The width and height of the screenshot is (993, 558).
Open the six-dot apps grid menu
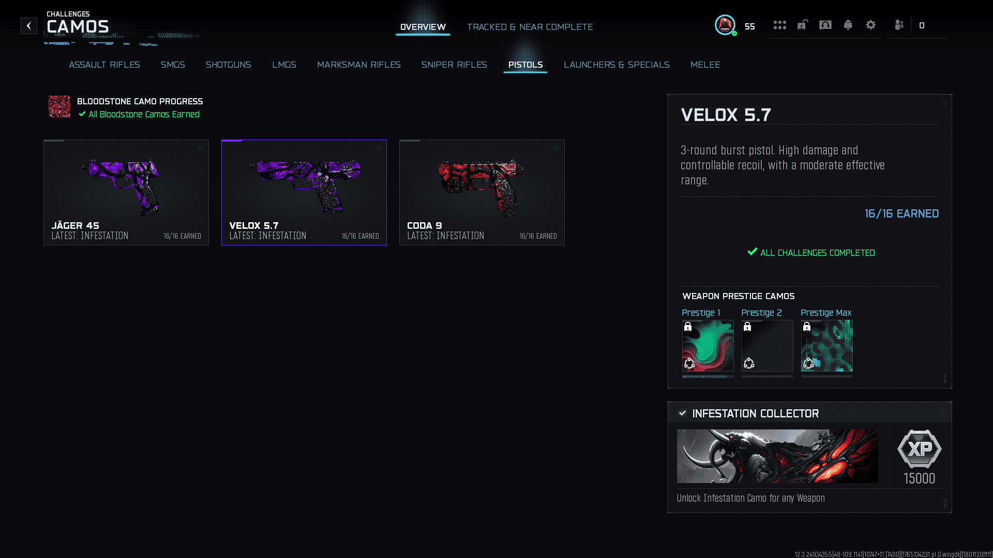[780, 25]
